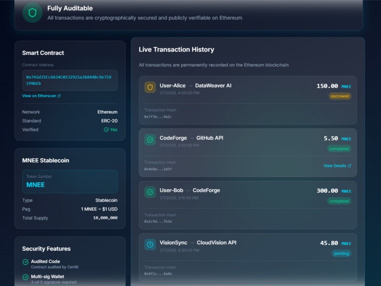This screenshot has height=286, width=381.
Task: Click the Fully Auditable title text
Action: coord(70,8)
